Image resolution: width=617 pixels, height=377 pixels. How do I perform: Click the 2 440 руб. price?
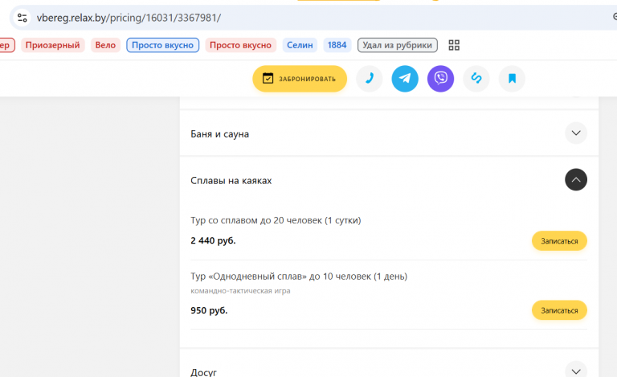pos(213,240)
